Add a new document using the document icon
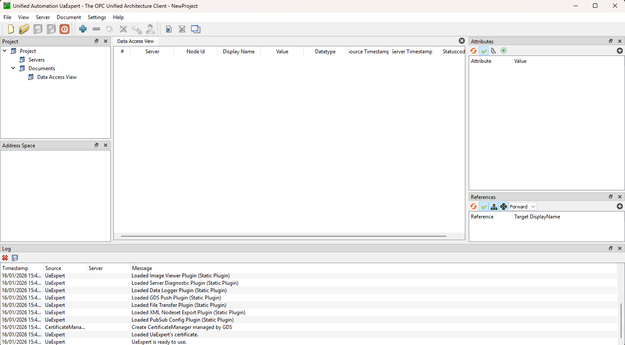 [x=168, y=29]
